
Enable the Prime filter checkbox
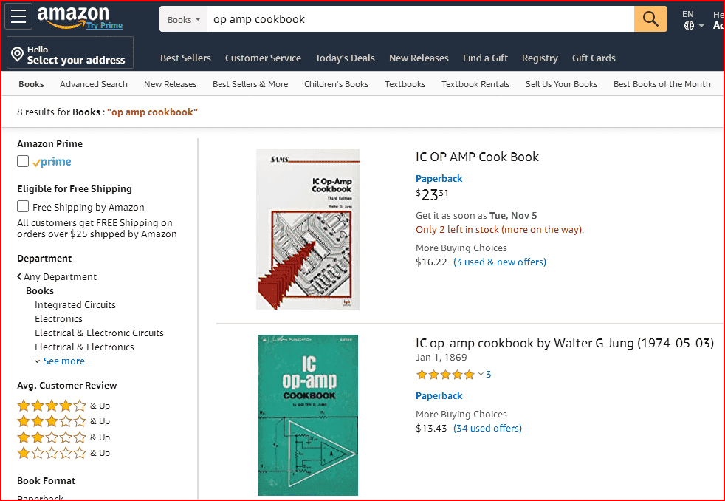pos(23,162)
